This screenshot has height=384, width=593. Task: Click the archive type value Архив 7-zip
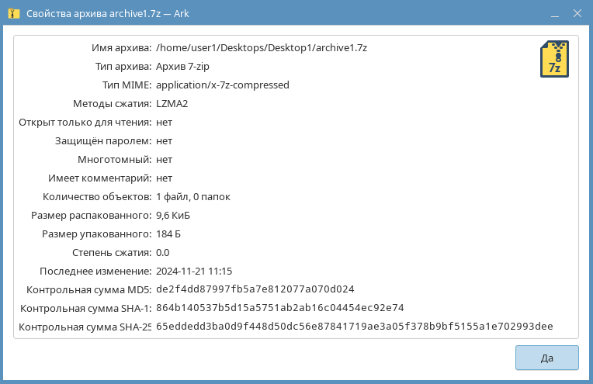(186, 66)
